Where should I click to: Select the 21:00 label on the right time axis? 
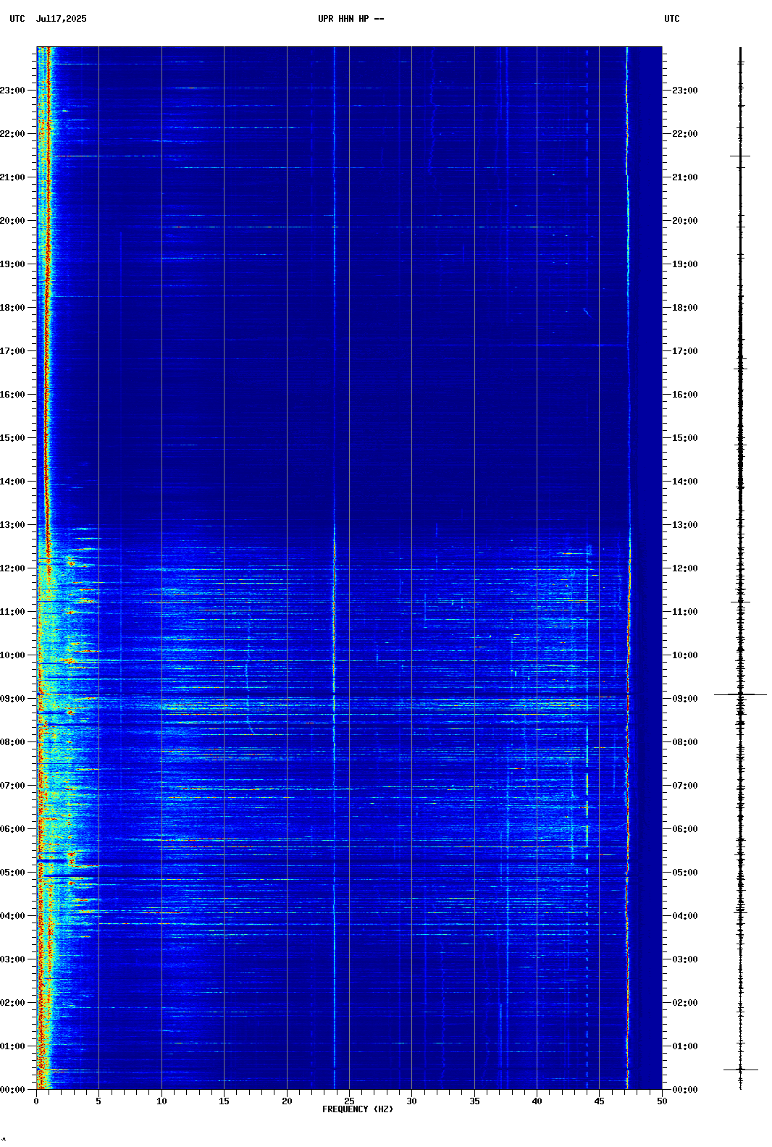coord(685,177)
